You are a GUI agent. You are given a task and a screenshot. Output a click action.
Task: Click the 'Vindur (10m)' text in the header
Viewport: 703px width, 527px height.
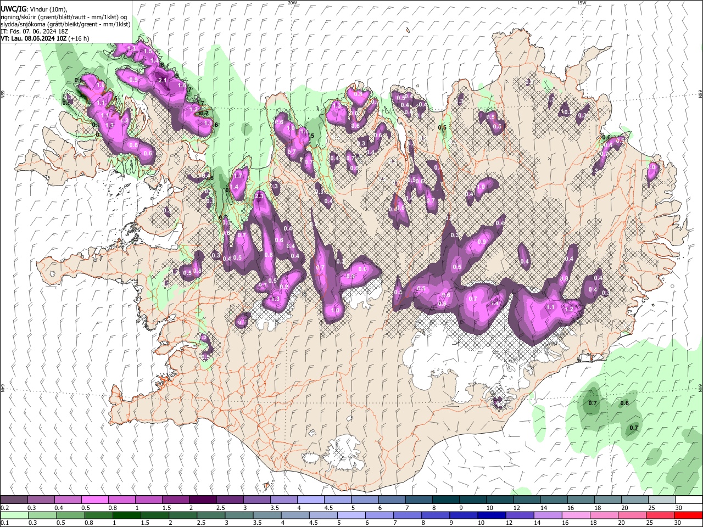point(48,9)
